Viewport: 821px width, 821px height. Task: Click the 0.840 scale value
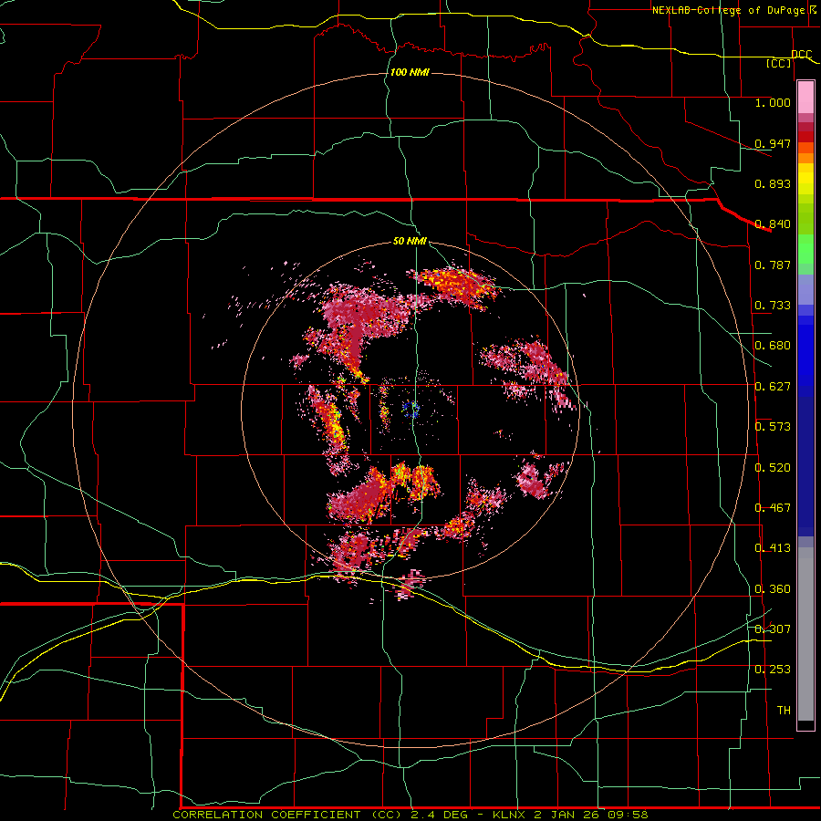click(773, 224)
